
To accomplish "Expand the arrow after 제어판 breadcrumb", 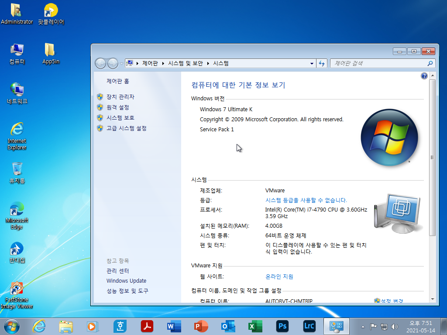I will point(163,63).
